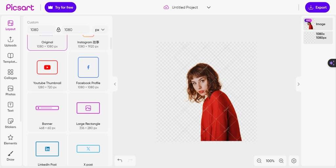The height and width of the screenshot is (168, 336).
Task: Open canvas settings gear
Action: coord(294,161)
